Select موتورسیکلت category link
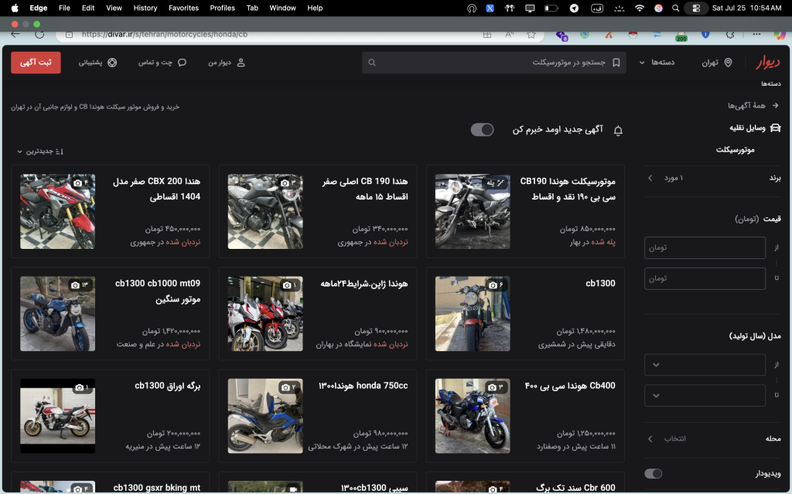792x494 pixels. pyautogui.click(x=735, y=150)
